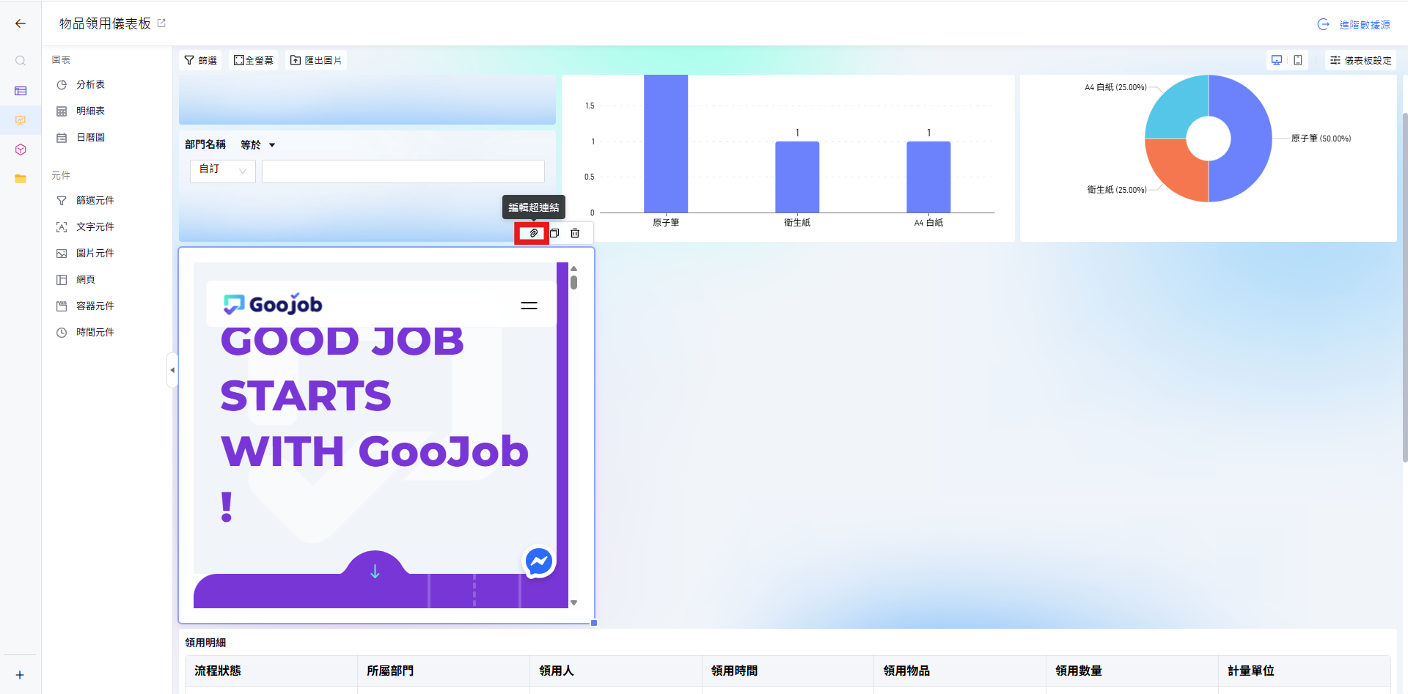This screenshot has height=694, width=1408.
Task: Click the main dashboard vertical scrollbar
Action: [1404, 287]
